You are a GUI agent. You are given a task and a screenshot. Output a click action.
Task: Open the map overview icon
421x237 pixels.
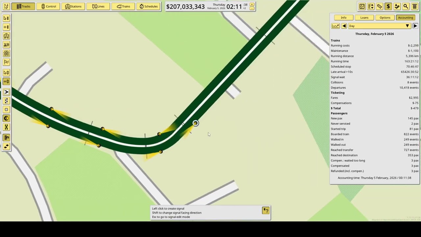click(362, 6)
